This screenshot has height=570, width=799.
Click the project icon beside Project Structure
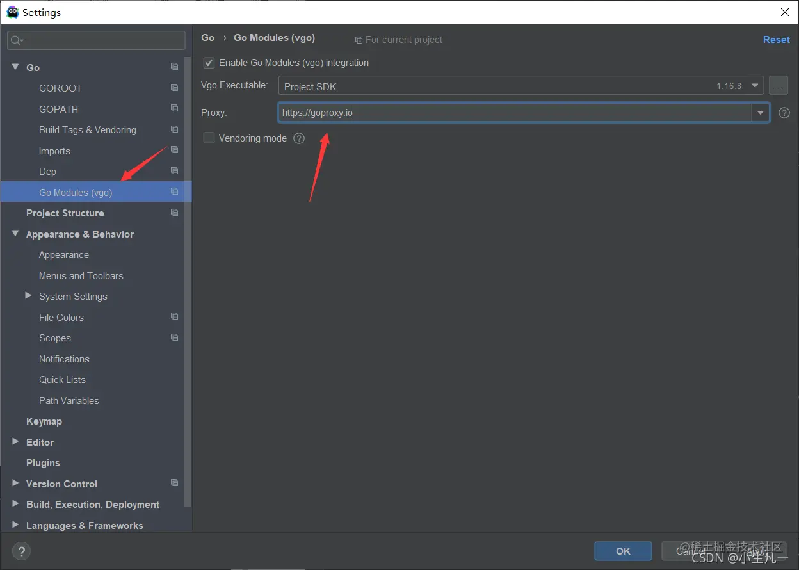tap(174, 213)
